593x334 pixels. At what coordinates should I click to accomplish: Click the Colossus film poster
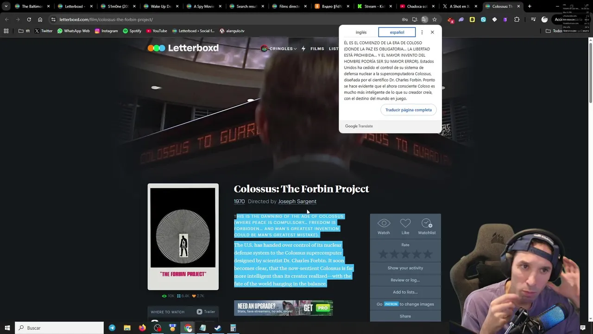[183, 237]
